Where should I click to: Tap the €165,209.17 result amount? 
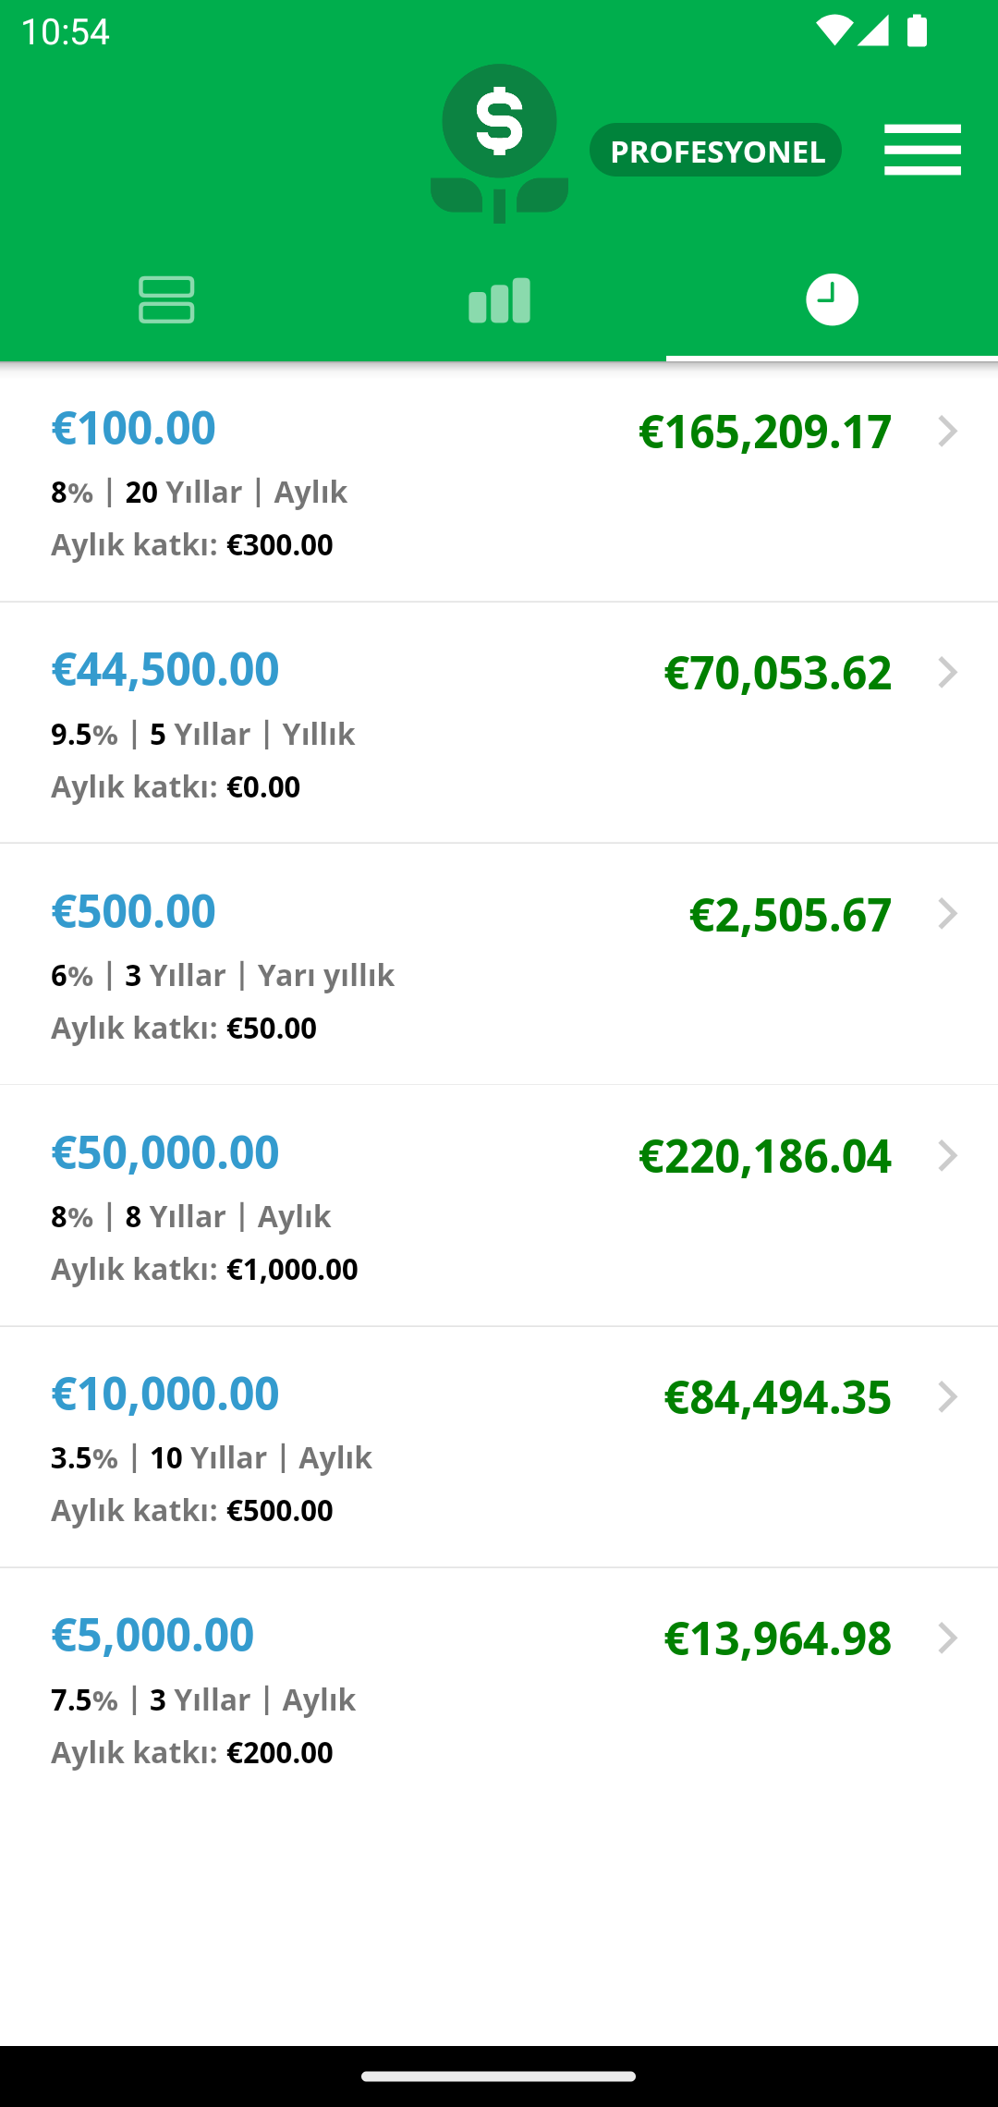click(765, 432)
